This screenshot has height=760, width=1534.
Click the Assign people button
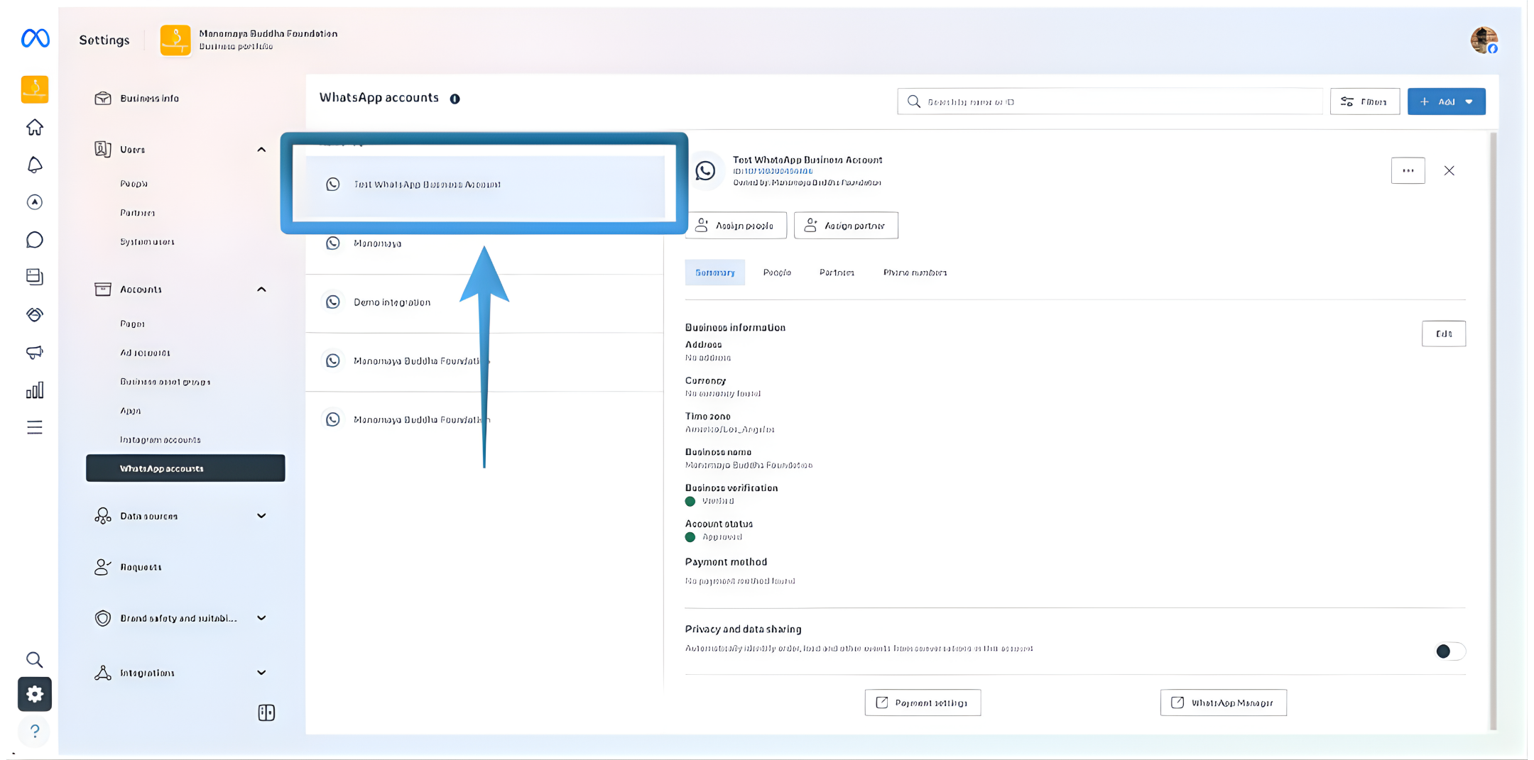(x=736, y=226)
